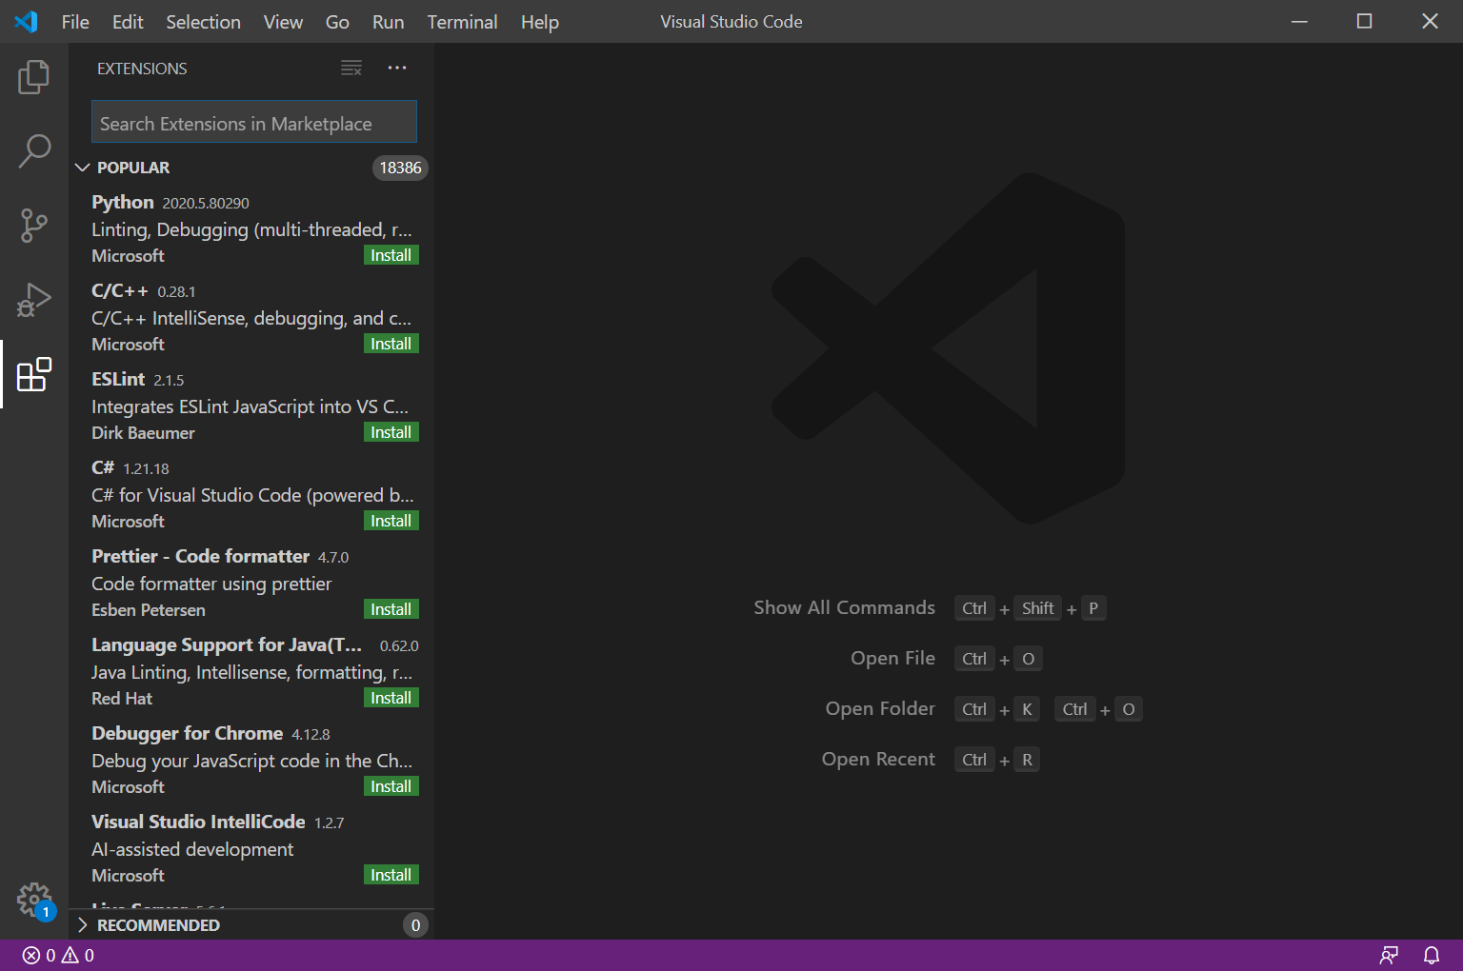Install the ESLint extension
This screenshot has height=971, width=1463.
[x=391, y=432]
